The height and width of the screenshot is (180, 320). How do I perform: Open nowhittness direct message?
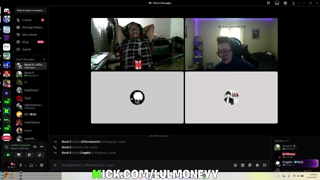click(x=30, y=122)
